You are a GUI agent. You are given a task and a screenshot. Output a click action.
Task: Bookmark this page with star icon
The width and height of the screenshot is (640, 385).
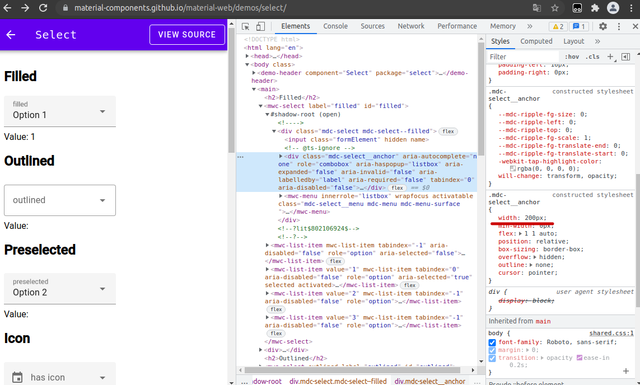(x=555, y=8)
